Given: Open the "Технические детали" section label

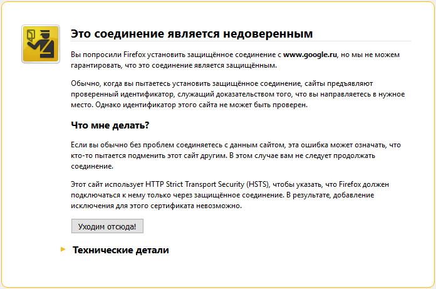Looking at the screenshot, I should point(121,250).
